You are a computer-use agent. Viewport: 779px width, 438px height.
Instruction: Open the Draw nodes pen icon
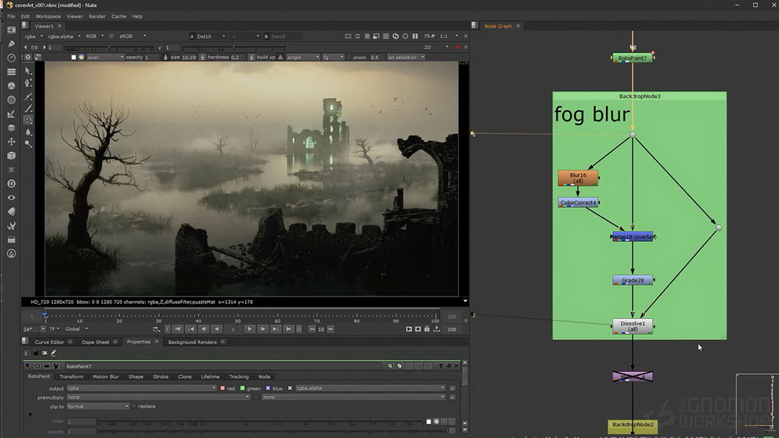pos(11,44)
